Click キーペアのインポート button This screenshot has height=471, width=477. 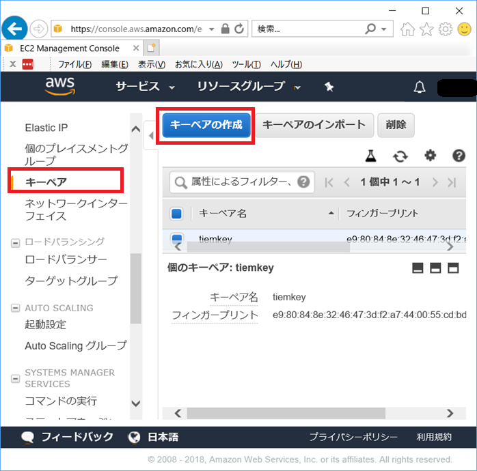tap(314, 125)
